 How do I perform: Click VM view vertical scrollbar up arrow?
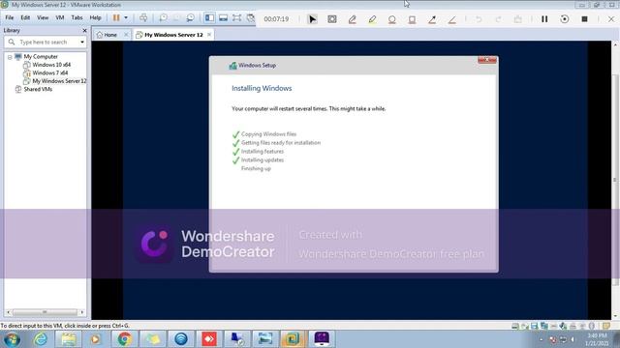[616, 44]
